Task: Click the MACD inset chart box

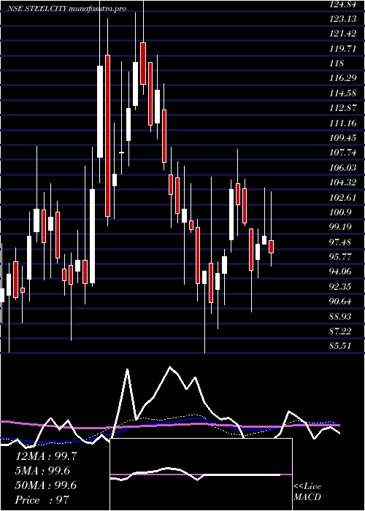Action: [201, 474]
